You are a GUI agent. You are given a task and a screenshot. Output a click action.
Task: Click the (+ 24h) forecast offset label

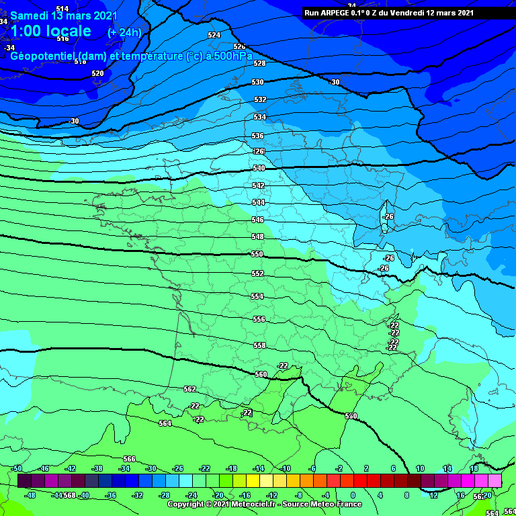click(124, 32)
